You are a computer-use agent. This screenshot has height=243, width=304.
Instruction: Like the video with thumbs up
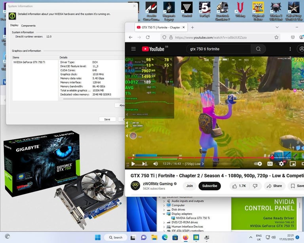click(x=239, y=186)
